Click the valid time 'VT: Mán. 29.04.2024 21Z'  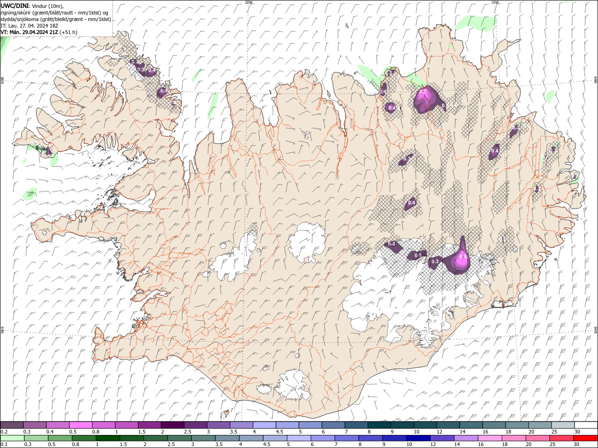coord(29,32)
